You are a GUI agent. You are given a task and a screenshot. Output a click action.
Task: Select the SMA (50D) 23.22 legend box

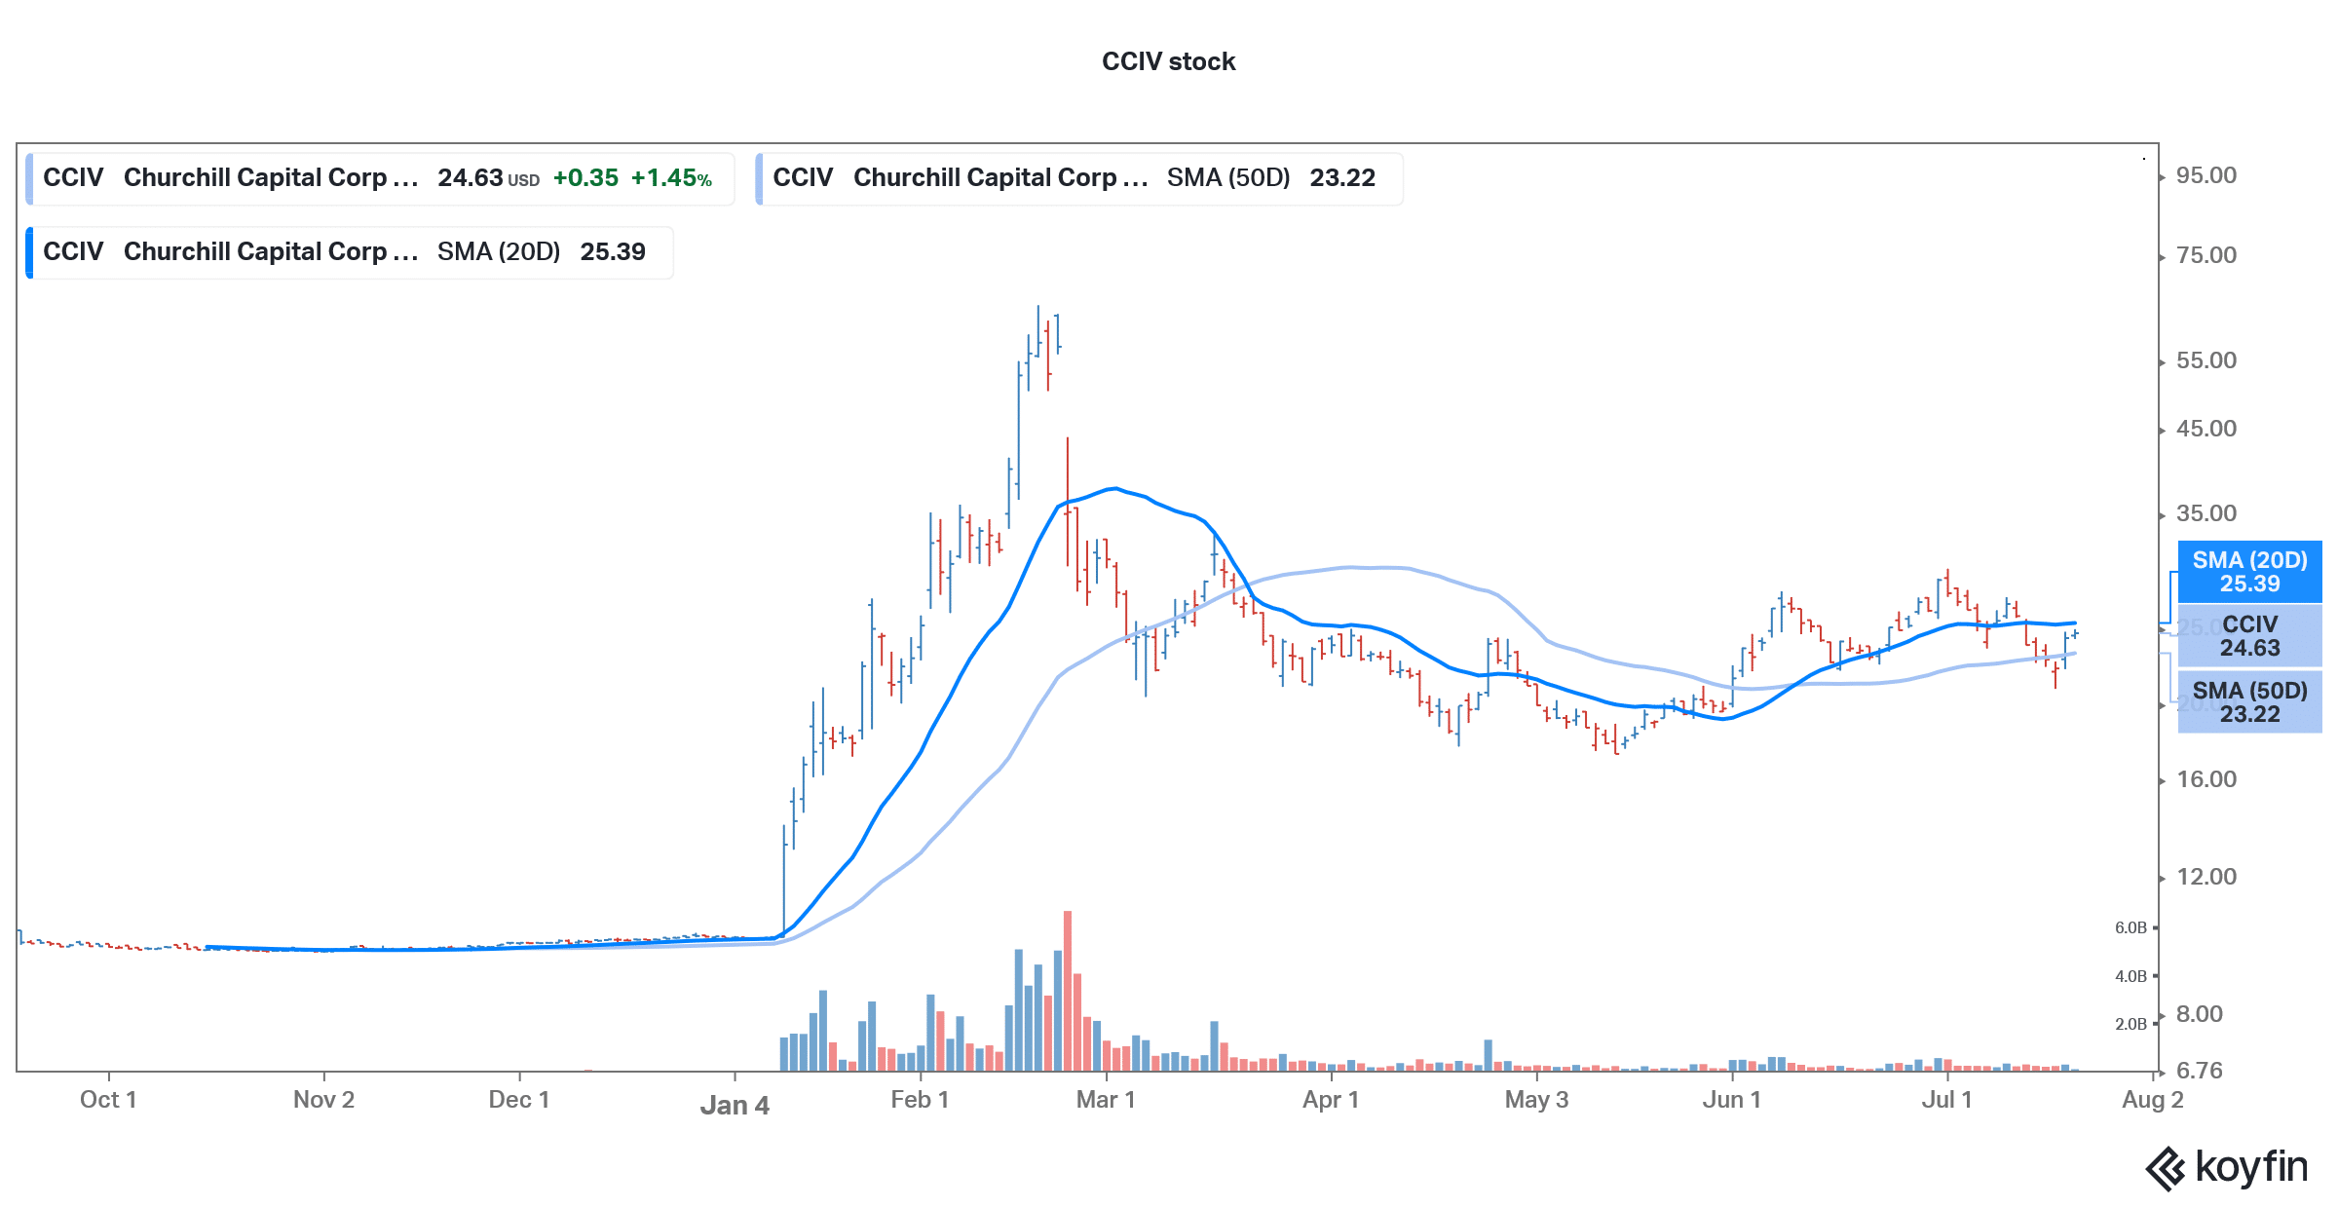tap(1079, 178)
